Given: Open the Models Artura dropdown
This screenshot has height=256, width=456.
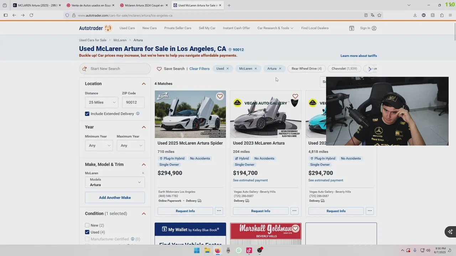Looking at the screenshot, I should [x=115, y=182].
